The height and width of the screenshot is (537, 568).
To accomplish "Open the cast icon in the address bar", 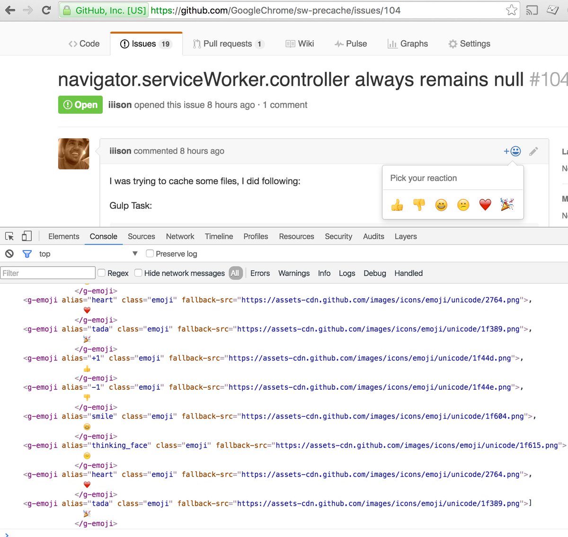I will (532, 10).
